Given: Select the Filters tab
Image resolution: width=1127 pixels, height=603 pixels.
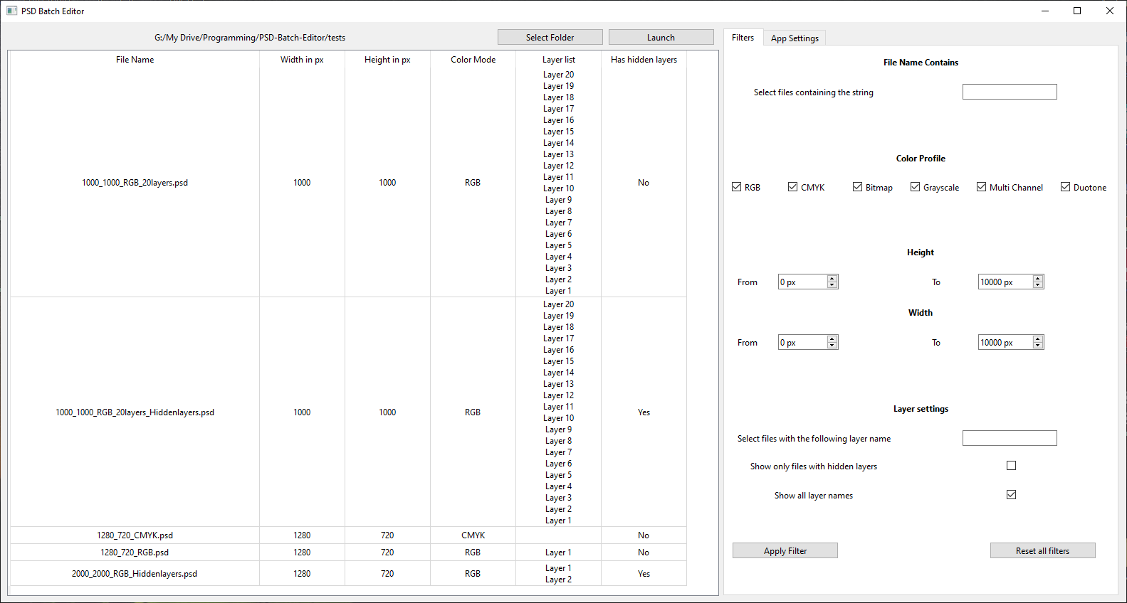Looking at the screenshot, I should tap(743, 38).
